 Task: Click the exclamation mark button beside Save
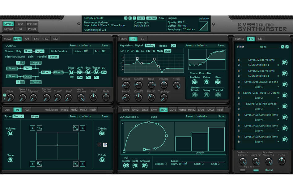pos(134,18)
